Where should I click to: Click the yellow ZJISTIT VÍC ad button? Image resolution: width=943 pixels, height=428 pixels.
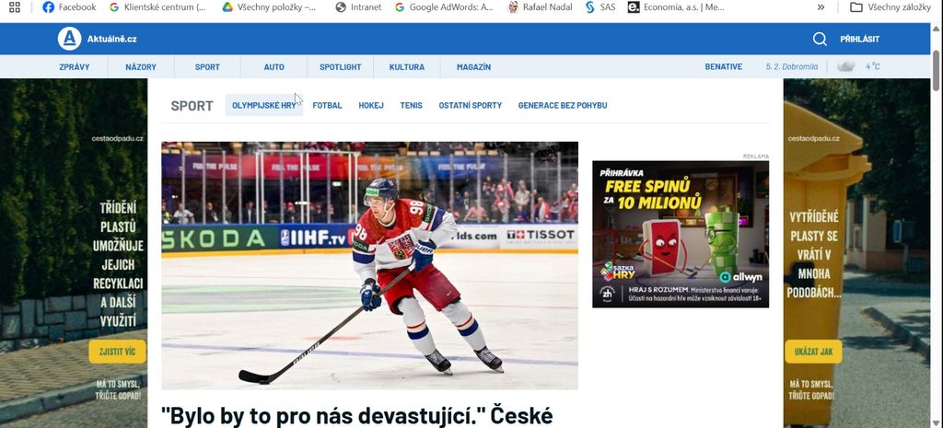(117, 352)
